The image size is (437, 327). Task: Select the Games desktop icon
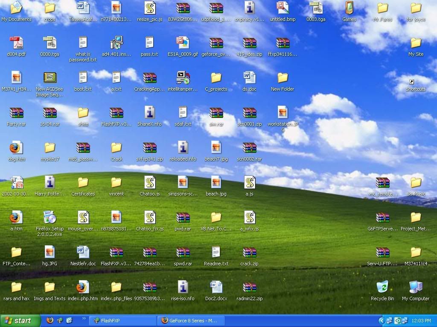[x=349, y=8]
